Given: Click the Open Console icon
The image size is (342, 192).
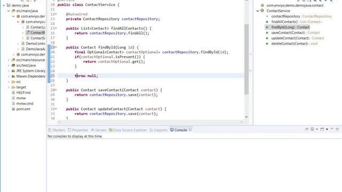Looking at the screenshot, I should point(322,129).
